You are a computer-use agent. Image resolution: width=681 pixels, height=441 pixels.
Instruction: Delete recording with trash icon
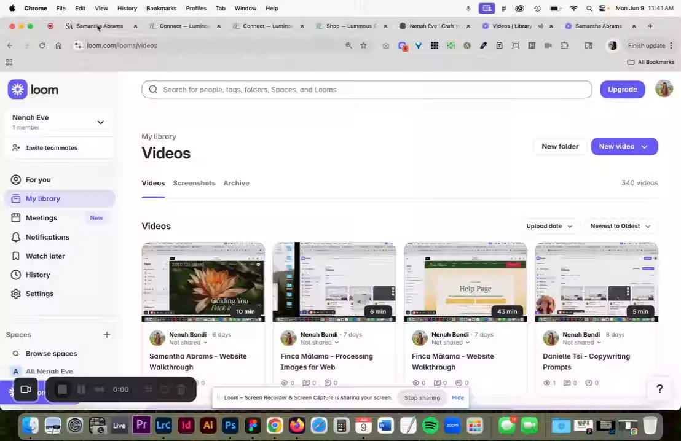pos(181,390)
